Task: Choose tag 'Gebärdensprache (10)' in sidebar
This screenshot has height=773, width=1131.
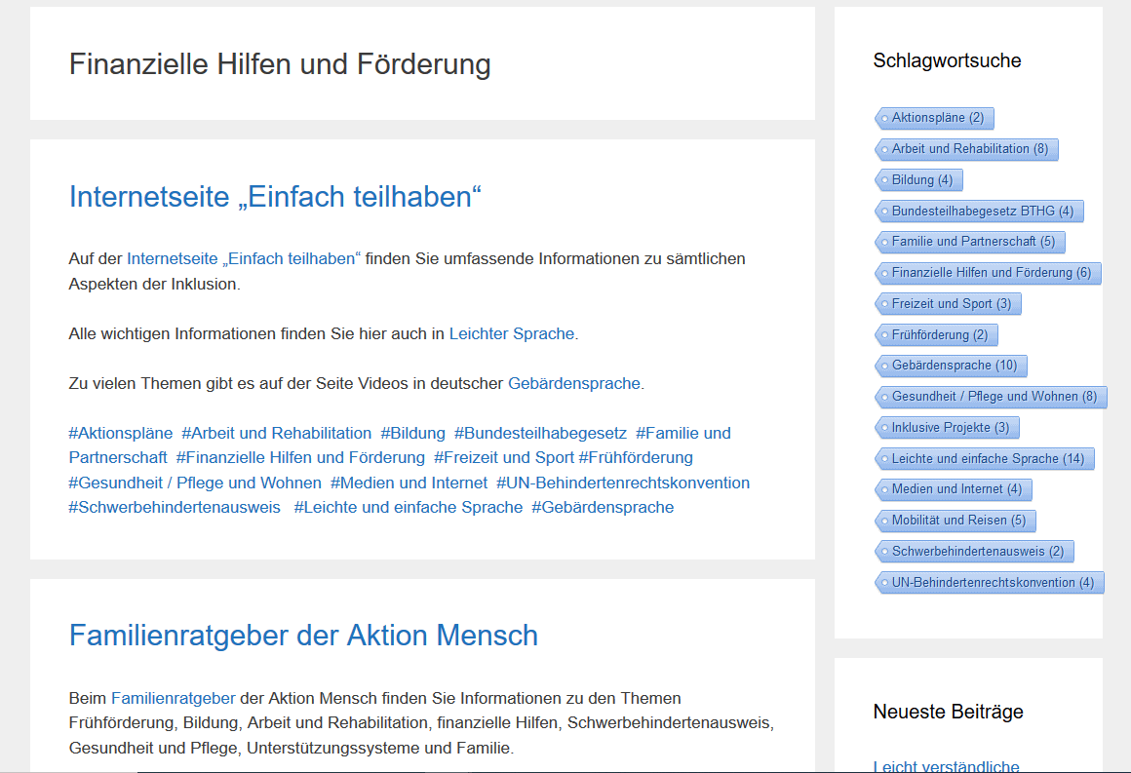Action: 952,366
